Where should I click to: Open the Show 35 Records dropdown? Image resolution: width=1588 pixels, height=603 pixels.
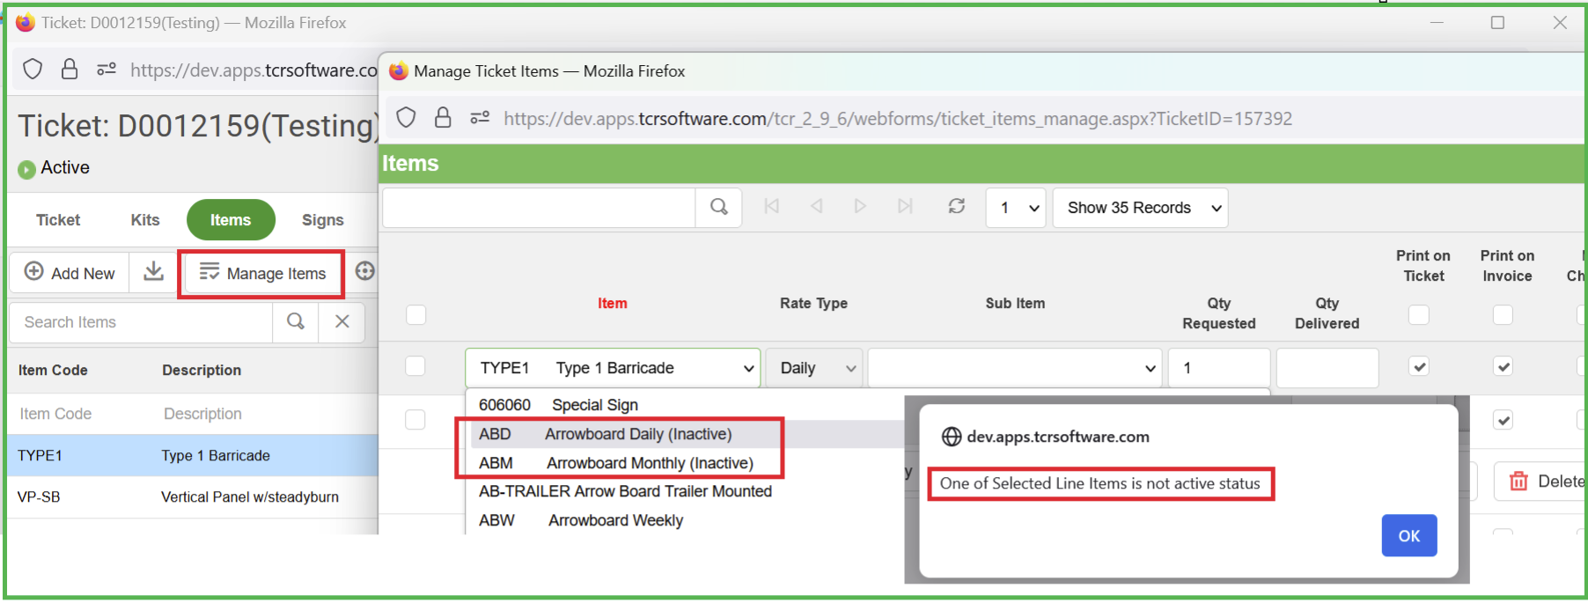[1140, 208]
